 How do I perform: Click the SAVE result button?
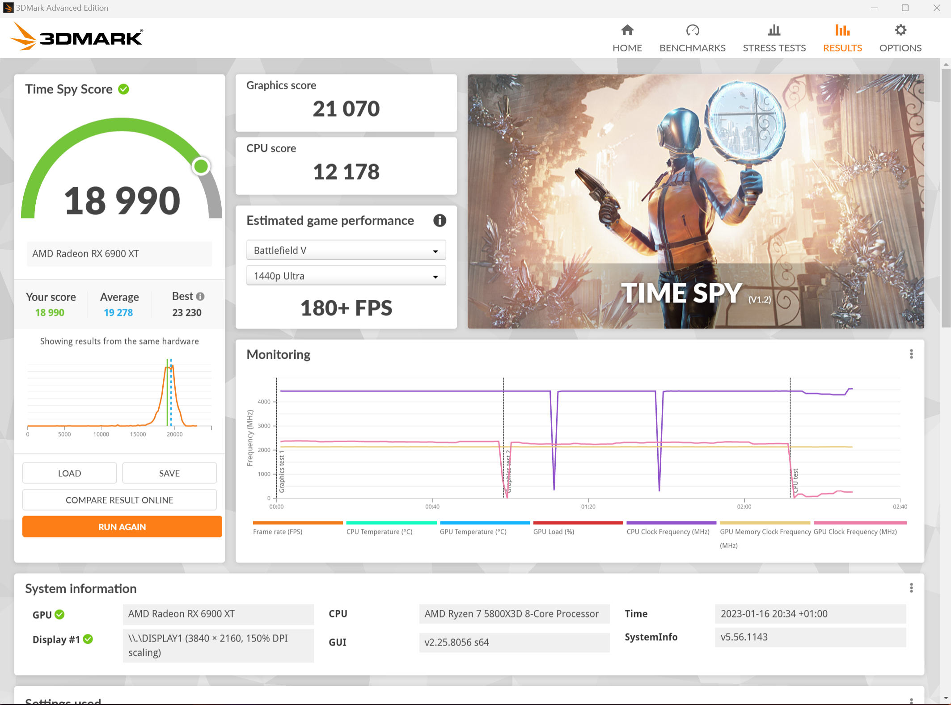click(x=169, y=473)
